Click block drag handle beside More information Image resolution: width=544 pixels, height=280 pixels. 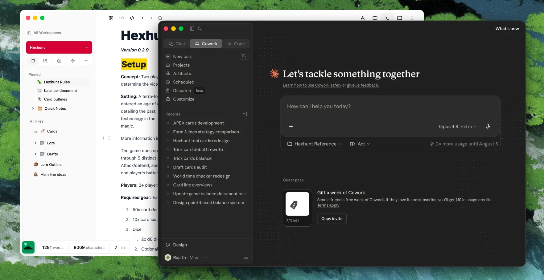pyautogui.click(x=109, y=138)
